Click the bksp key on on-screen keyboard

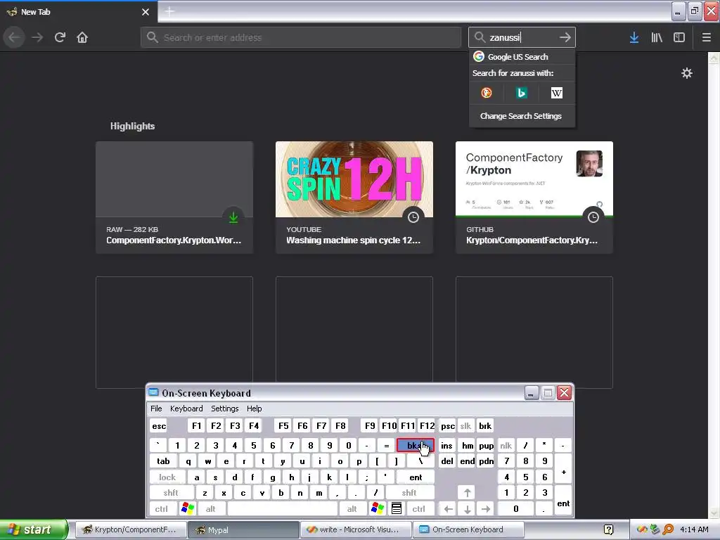click(415, 445)
